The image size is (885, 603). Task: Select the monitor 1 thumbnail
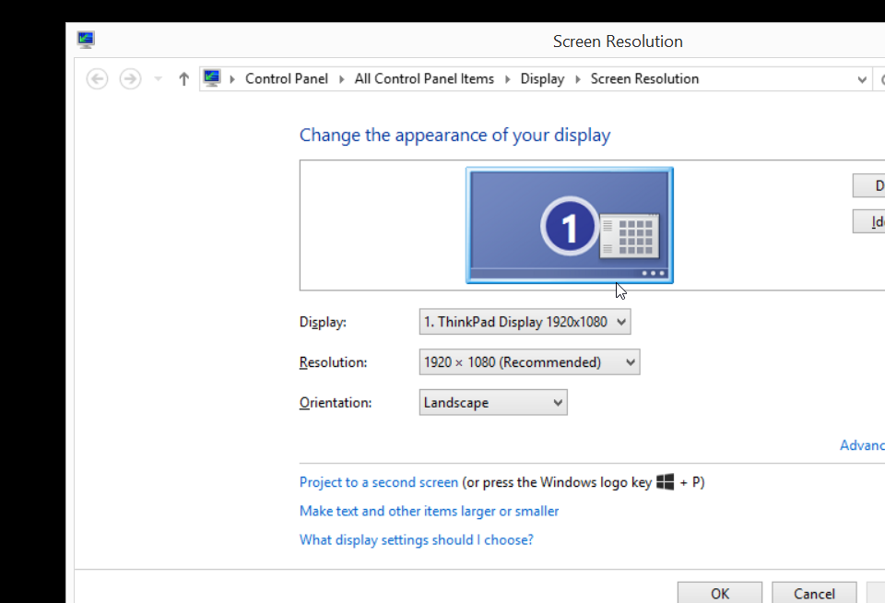[570, 225]
